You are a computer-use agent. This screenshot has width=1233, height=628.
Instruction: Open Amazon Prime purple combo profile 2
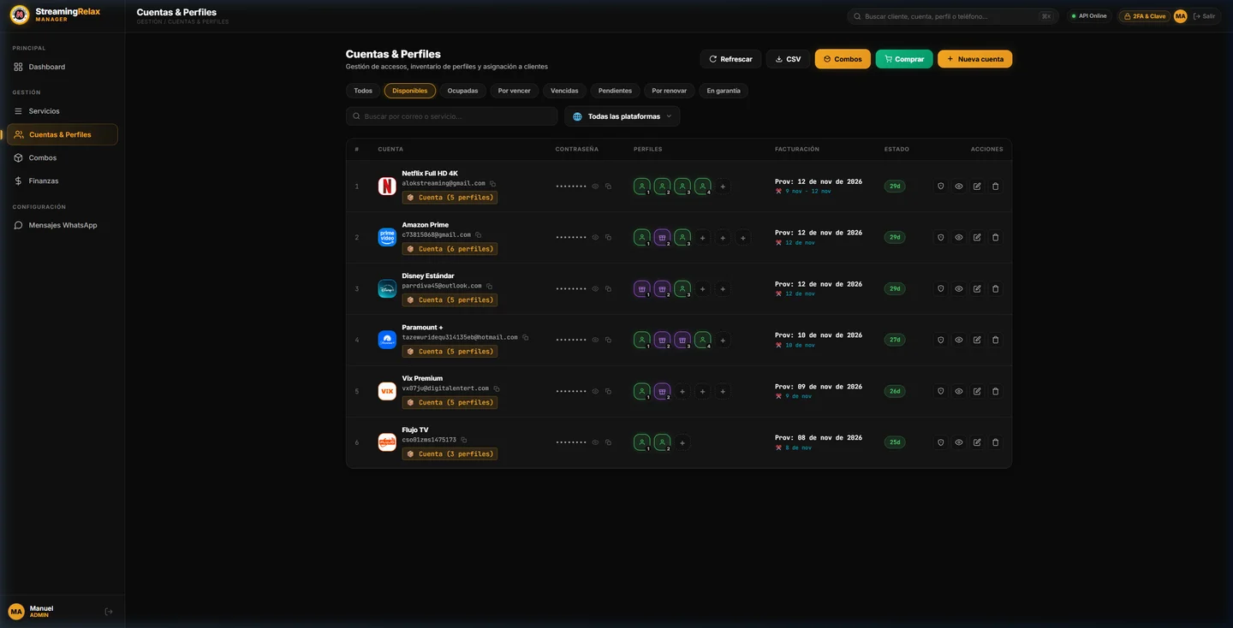[x=662, y=238]
